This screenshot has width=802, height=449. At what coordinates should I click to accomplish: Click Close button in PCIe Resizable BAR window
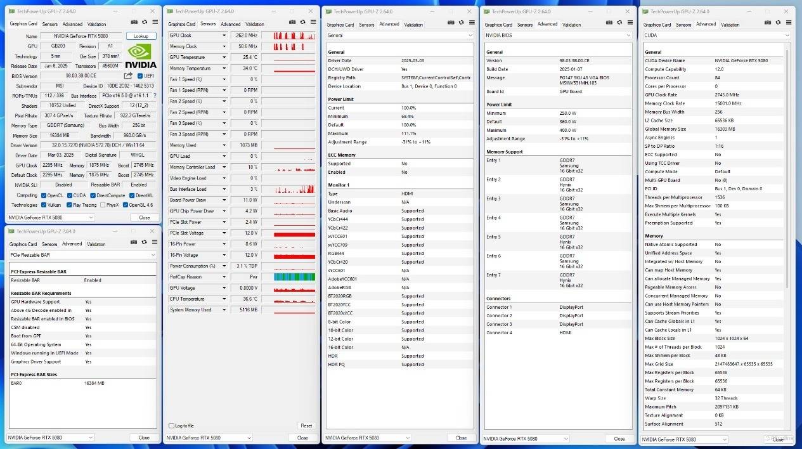pos(144,438)
